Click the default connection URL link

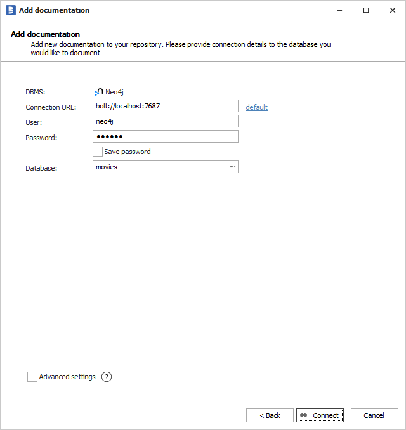pos(256,107)
